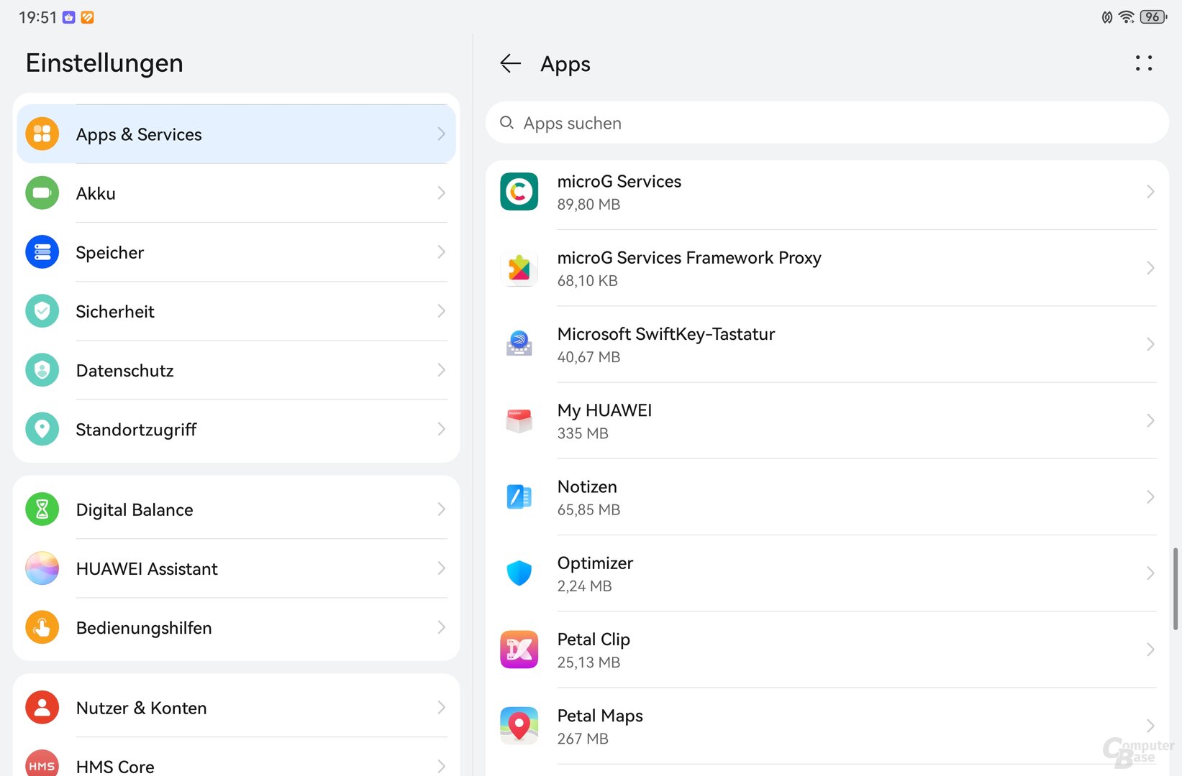Viewport: 1182px width, 776px height.
Task: Tap the microG Services Framework Proxy puzzle icon
Action: point(519,268)
